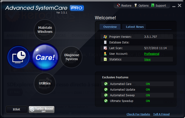The width and height of the screenshot is (185, 118).
Task: Click the Database Date label
Action: pos(119,42)
